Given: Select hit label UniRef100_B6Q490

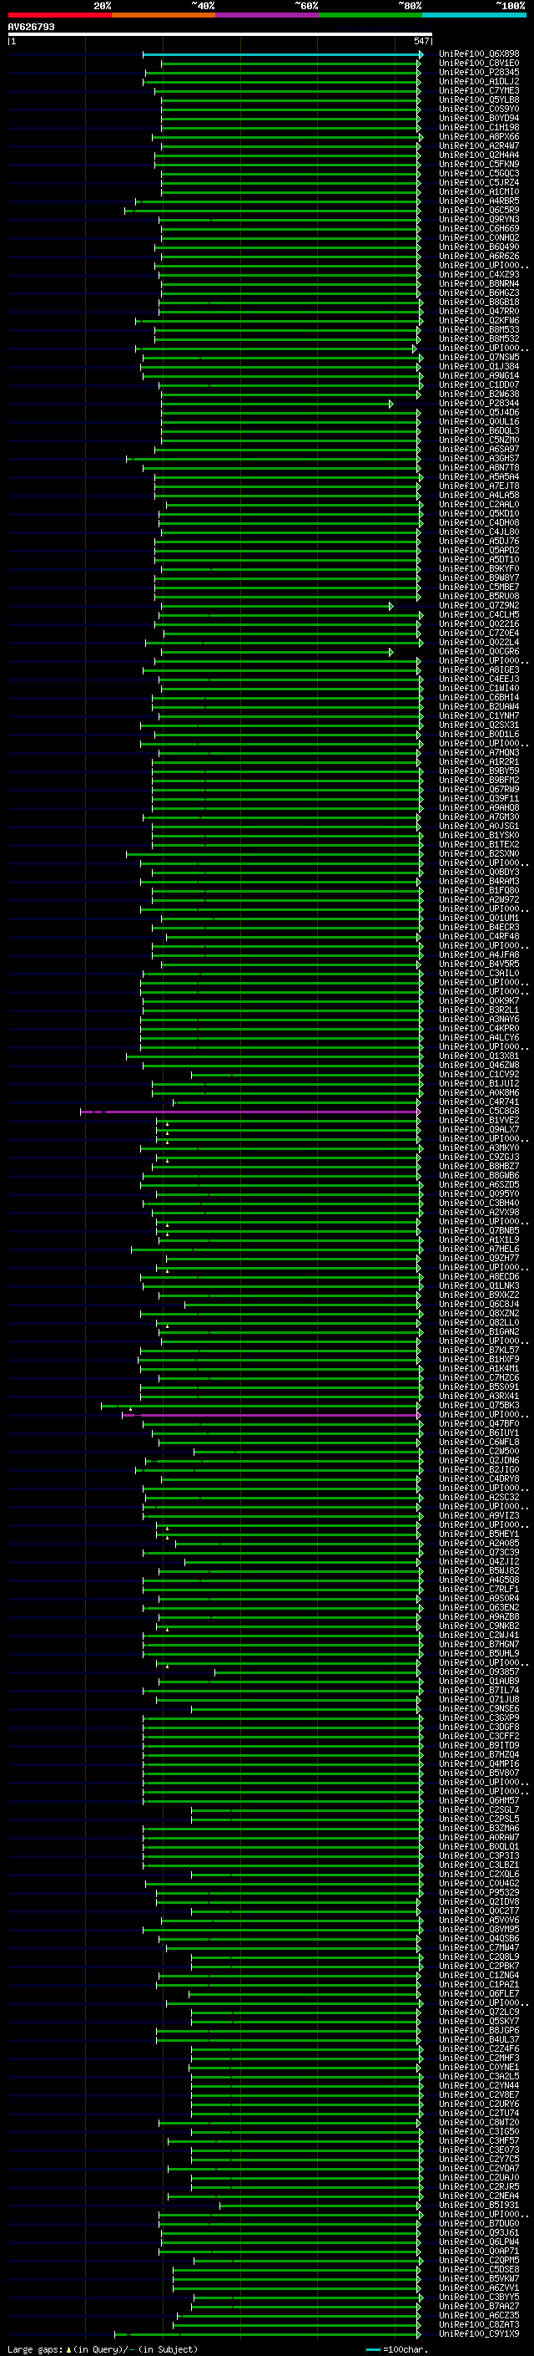Looking at the screenshot, I should point(479,247).
